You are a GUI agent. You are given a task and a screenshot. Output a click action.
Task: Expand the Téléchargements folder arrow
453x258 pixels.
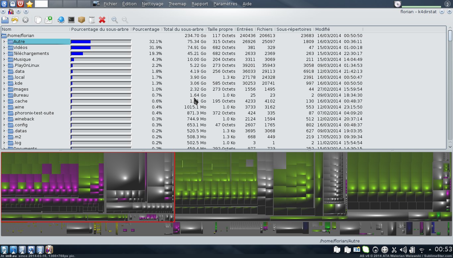pyautogui.click(x=4, y=54)
